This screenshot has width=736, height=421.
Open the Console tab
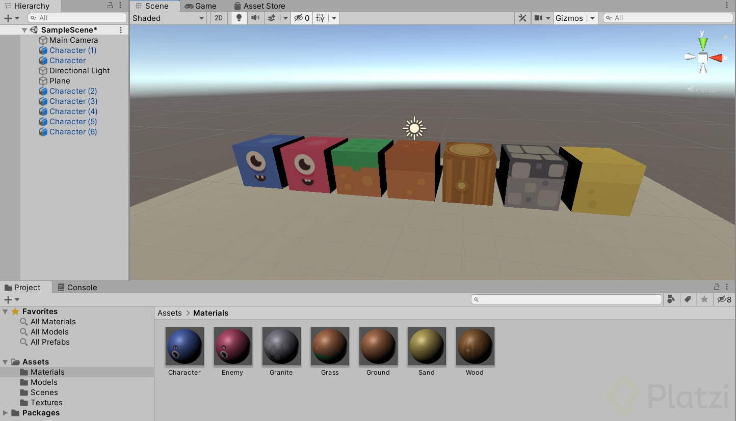click(77, 287)
